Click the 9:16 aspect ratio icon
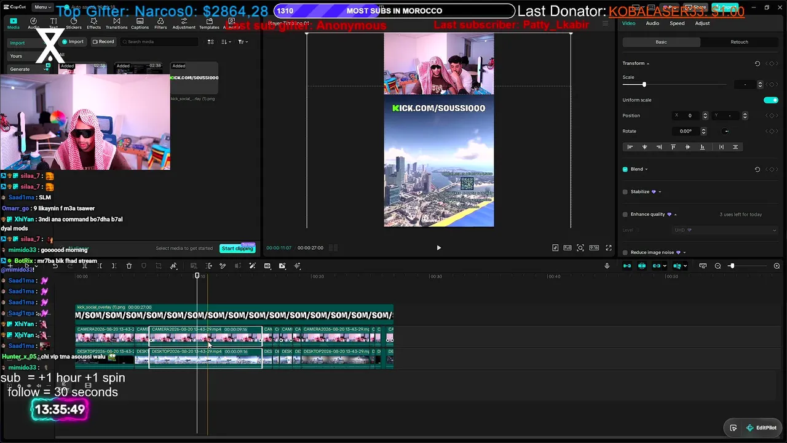 [x=594, y=248]
